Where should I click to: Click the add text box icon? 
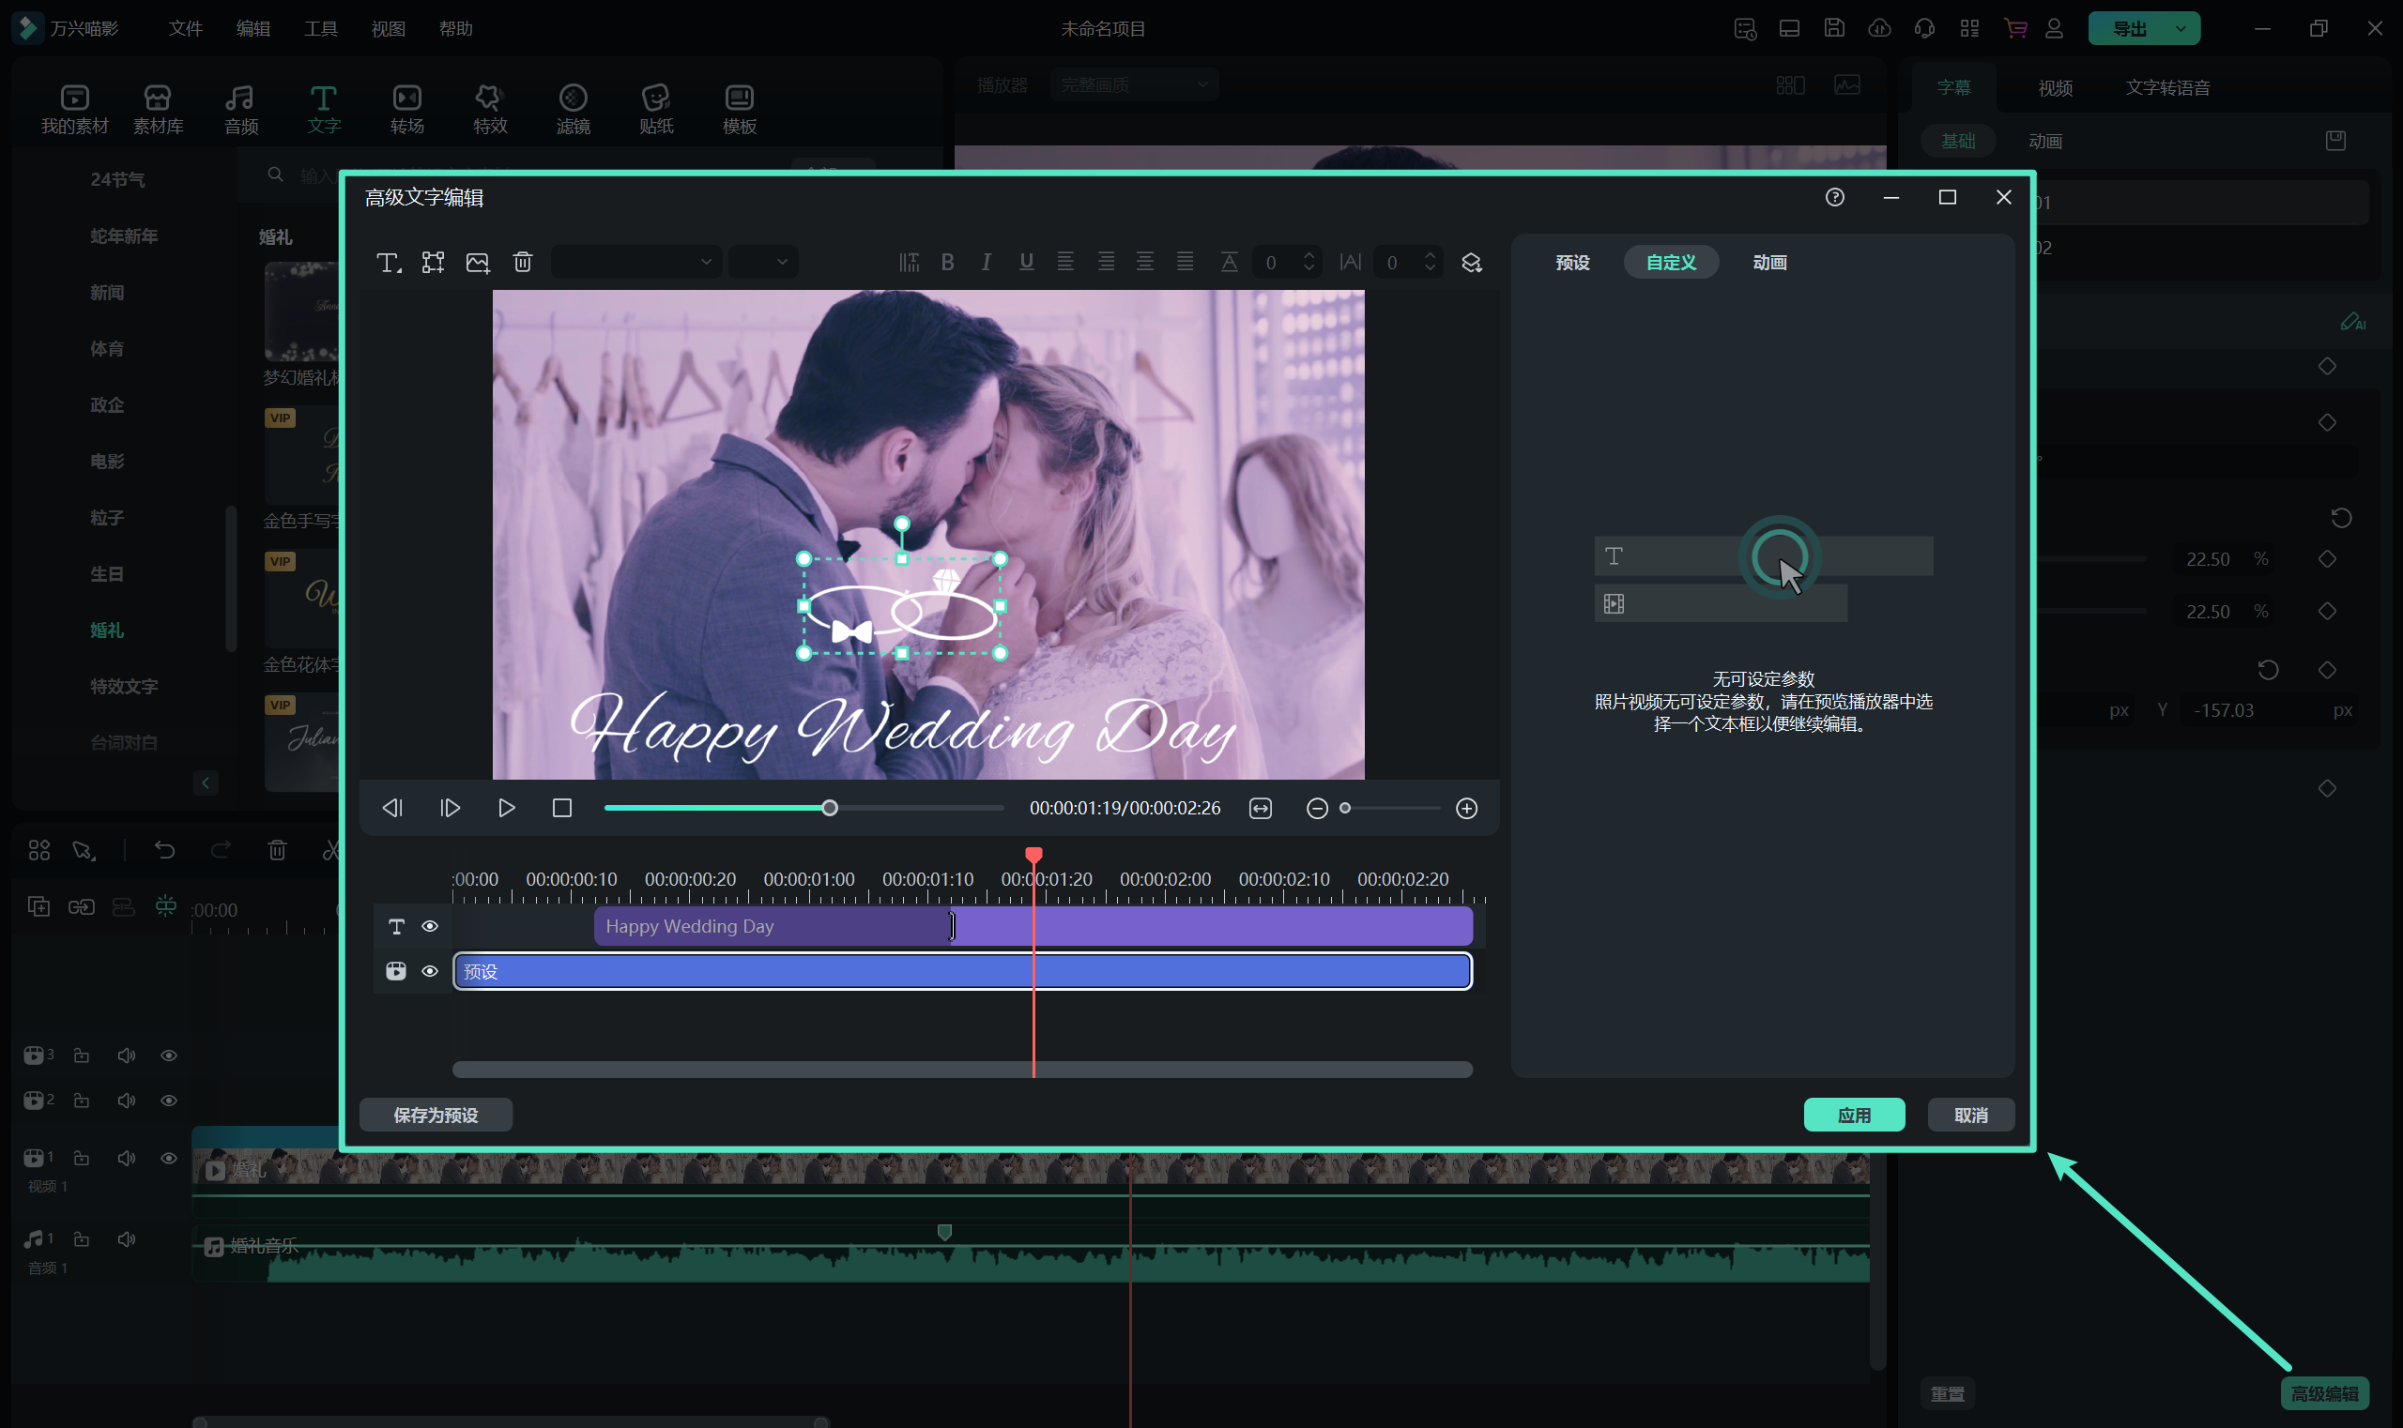coord(387,262)
